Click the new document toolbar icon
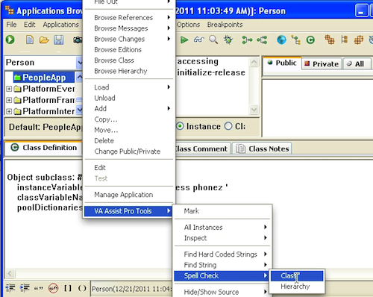This screenshot has height=297, width=373. pos(30,40)
